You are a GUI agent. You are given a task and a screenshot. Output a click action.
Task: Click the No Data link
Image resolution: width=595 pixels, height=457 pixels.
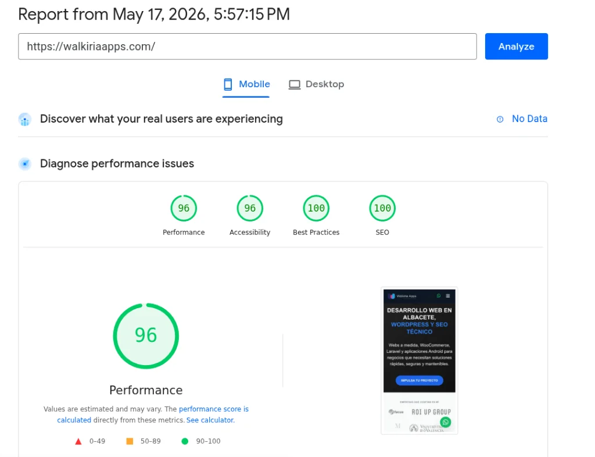(529, 119)
